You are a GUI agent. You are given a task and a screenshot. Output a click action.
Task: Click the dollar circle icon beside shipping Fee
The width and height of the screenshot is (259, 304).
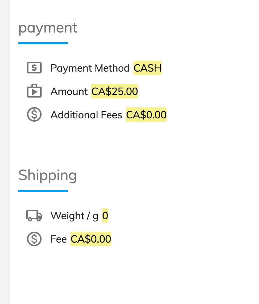[34, 239]
